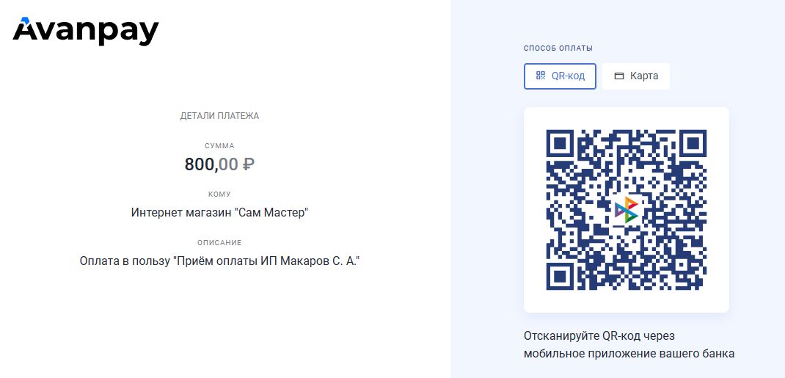The width and height of the screenshot is (785, 378).
Task: Click the scan QR-код instruction text
Action: (629, 344)
